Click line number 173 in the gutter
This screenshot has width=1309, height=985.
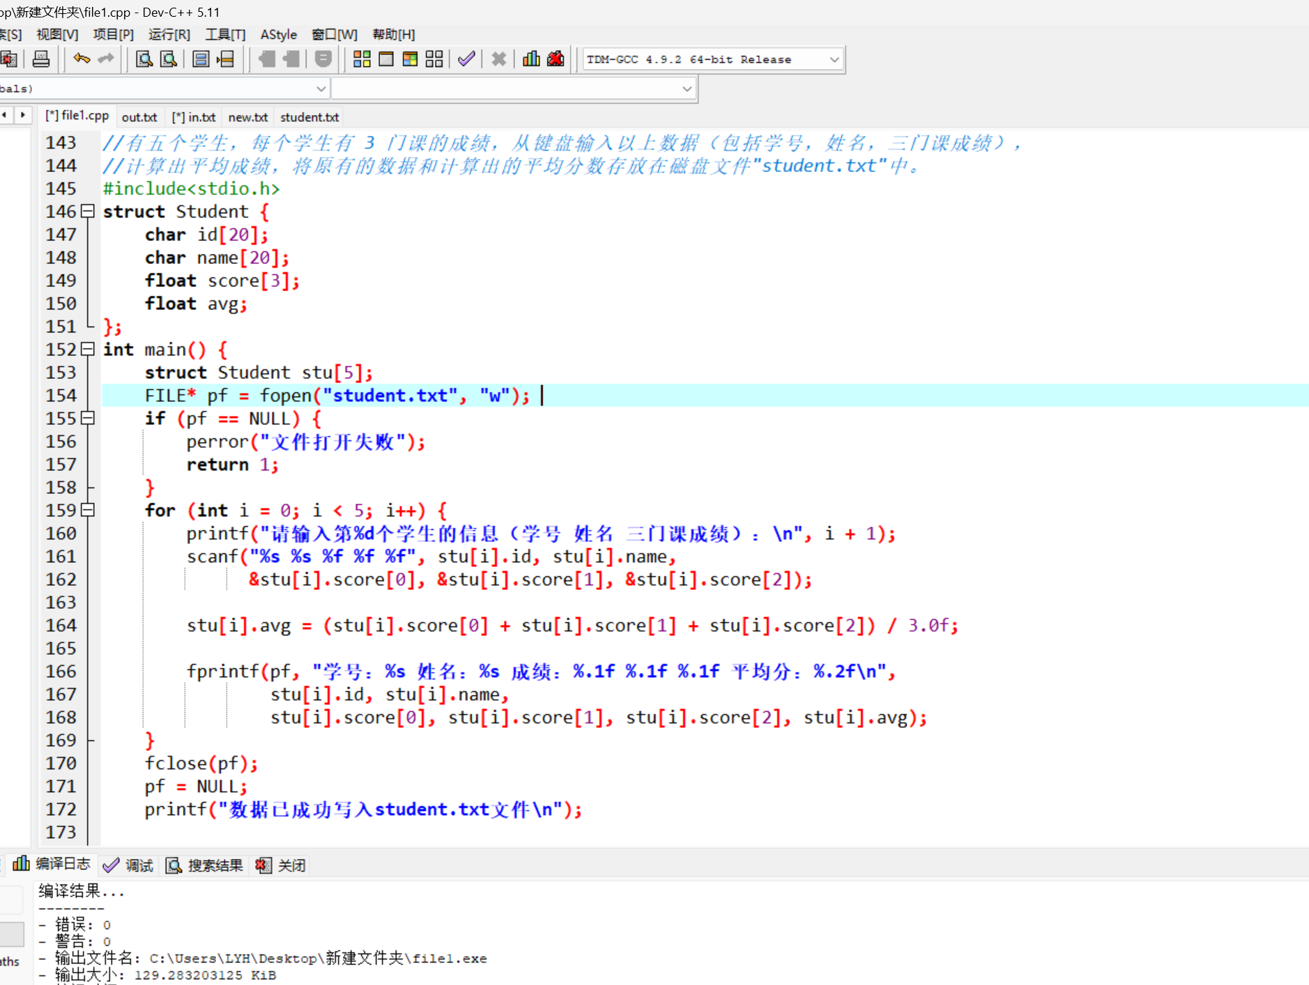point(61,832)
